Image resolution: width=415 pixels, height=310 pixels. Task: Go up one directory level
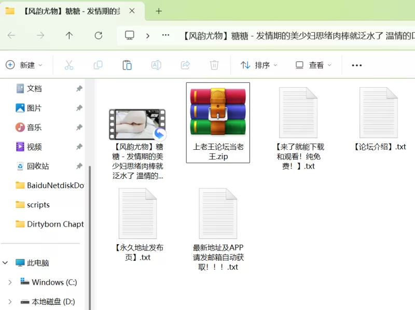[69, 35]
